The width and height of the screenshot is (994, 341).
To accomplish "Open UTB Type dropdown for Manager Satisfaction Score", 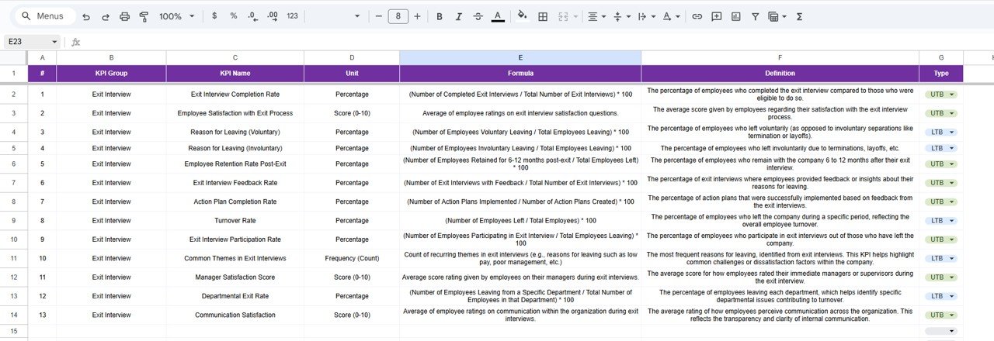I will (x=940, y=277).
